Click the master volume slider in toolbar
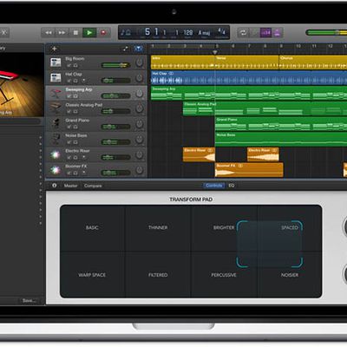347x347 pixels. 326,32
